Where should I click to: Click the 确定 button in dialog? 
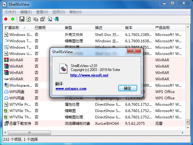point(128,88)
